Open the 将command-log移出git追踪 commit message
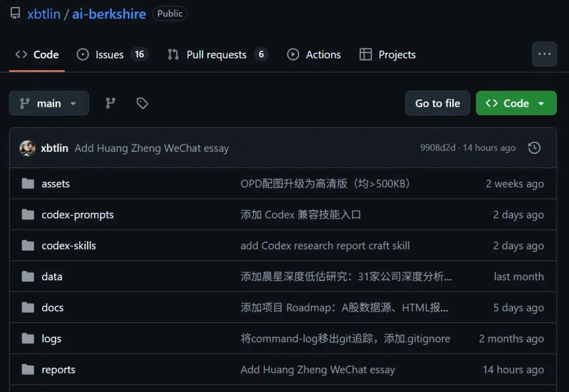The height and width of the screenshot is (392, 569). (x=345, y=339)
